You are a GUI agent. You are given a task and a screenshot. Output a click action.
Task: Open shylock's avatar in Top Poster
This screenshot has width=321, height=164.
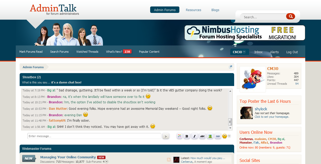(x=247, y=113)
